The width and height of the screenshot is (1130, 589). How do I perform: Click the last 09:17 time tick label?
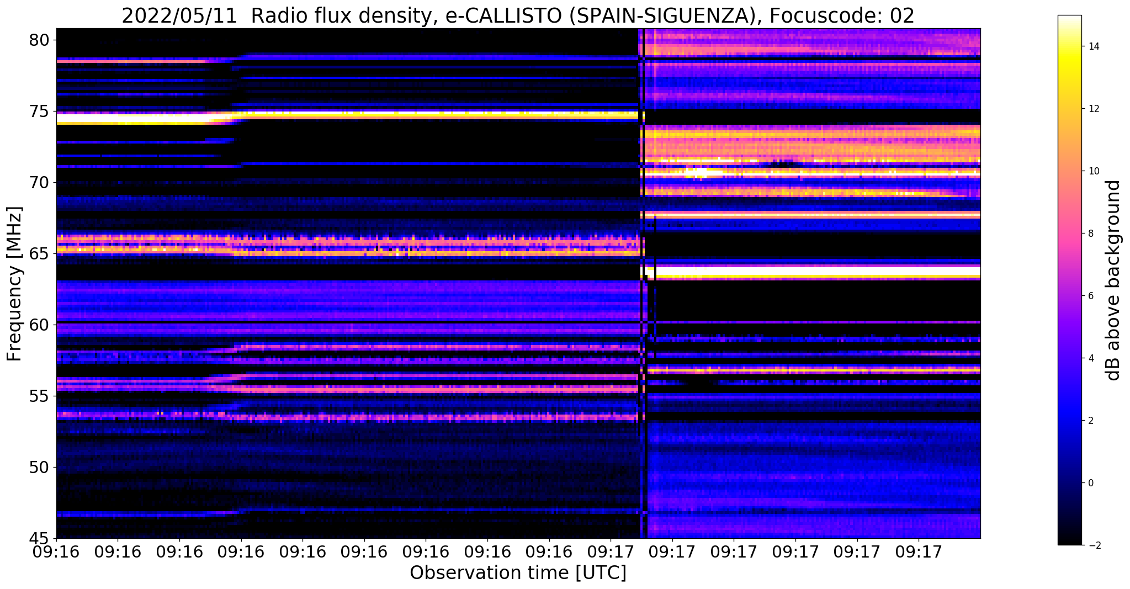click(919, 551)
